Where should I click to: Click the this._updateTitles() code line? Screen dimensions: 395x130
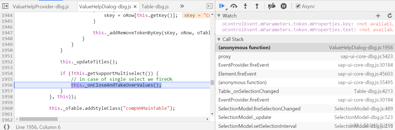tap(89, 62)
